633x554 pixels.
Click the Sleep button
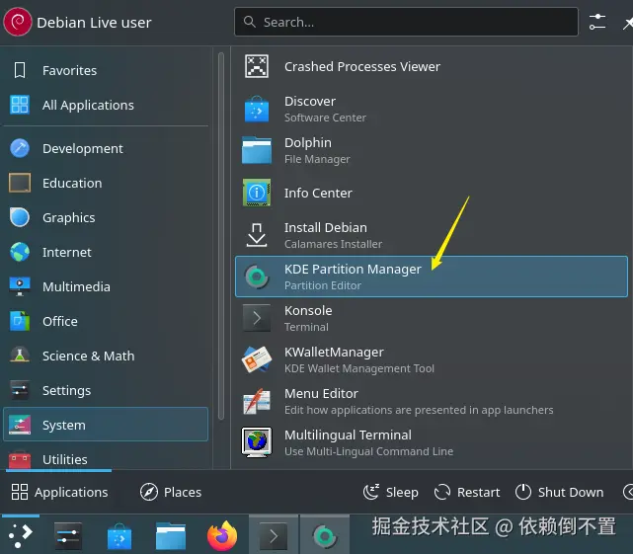coord(390,492)
